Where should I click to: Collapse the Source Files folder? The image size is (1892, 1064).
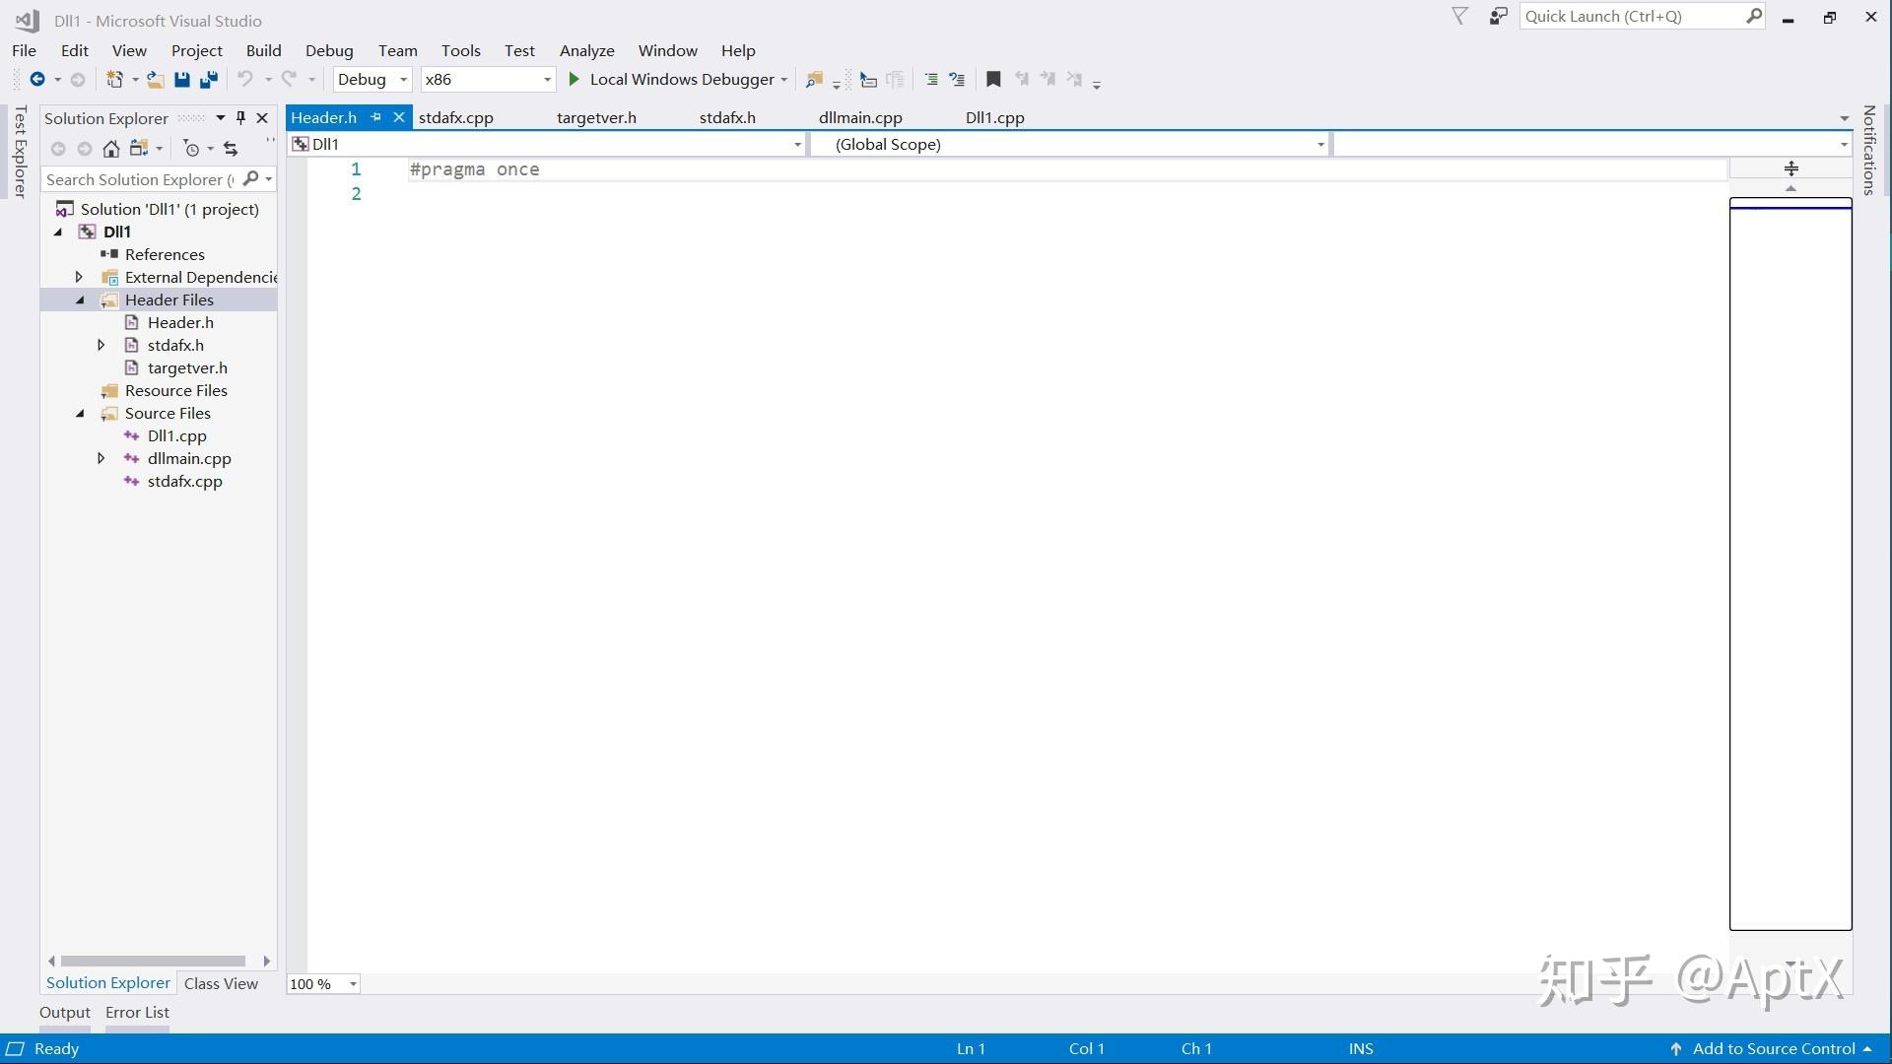(81, 413)
